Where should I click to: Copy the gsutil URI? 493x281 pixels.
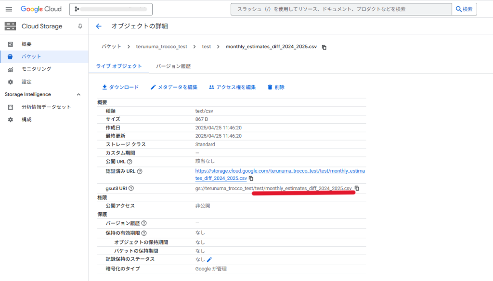[x=357, y=188]
